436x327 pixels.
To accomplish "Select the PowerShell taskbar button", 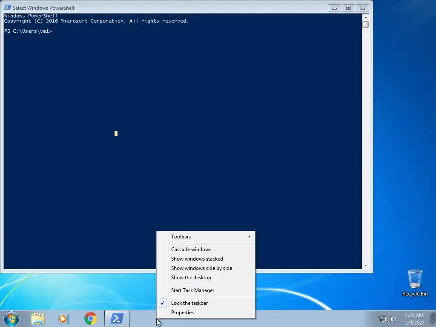I will coord(117,318).
